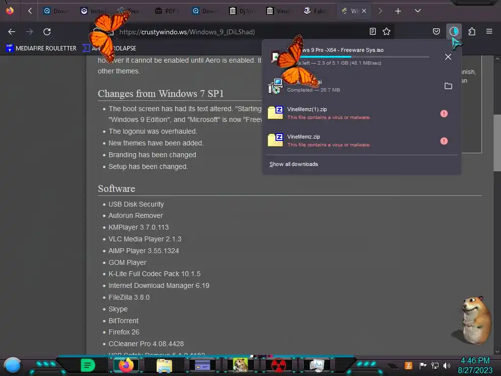
Task: Open the green notes app on taskbar
Action: (88, 365)
